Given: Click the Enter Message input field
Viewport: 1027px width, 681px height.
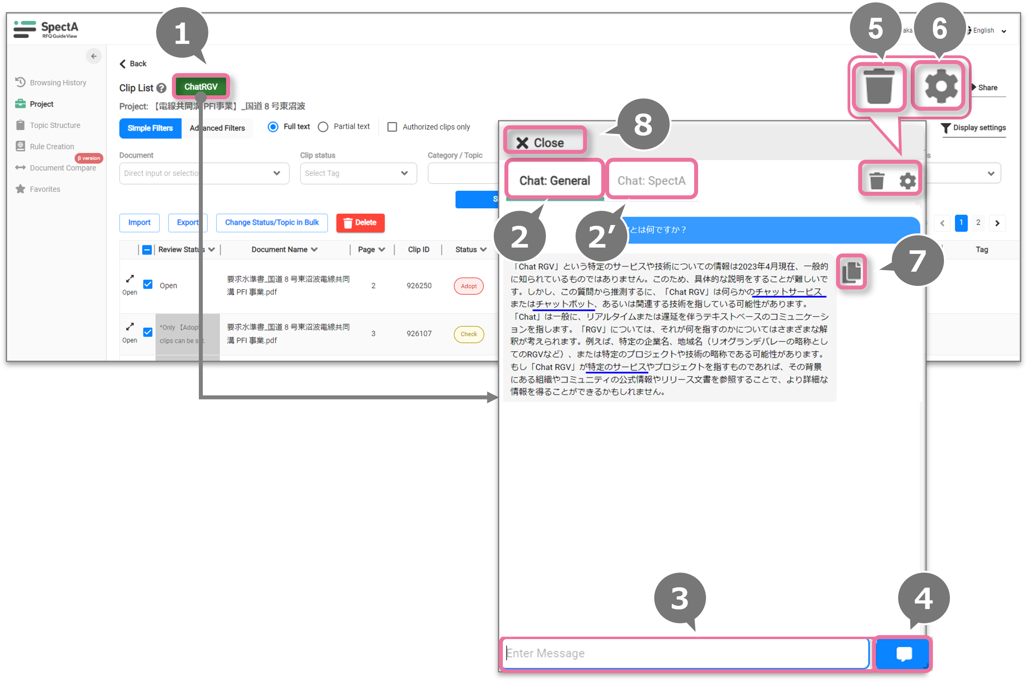Looking at the screenshot, I should (685, 653).
